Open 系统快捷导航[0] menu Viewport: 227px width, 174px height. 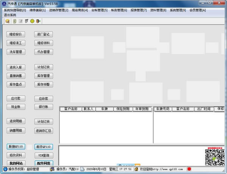[15, 10]
